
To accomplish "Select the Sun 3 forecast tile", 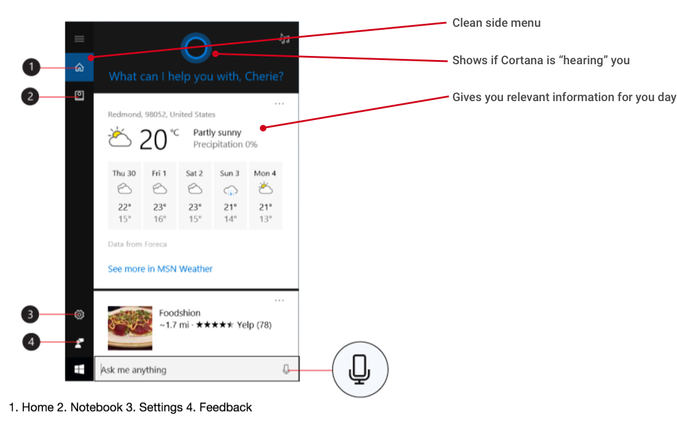I will (229, 196).
